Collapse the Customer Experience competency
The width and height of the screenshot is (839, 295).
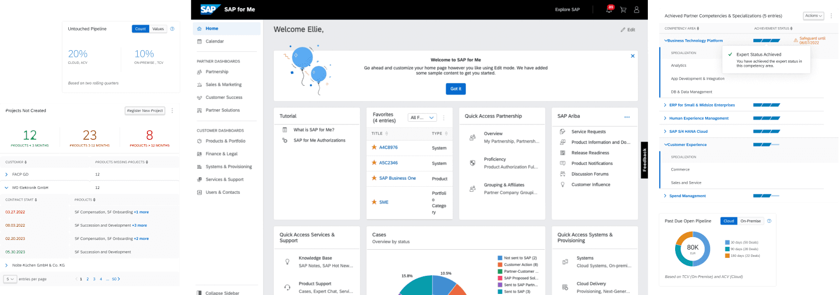[x=666, y=144]
